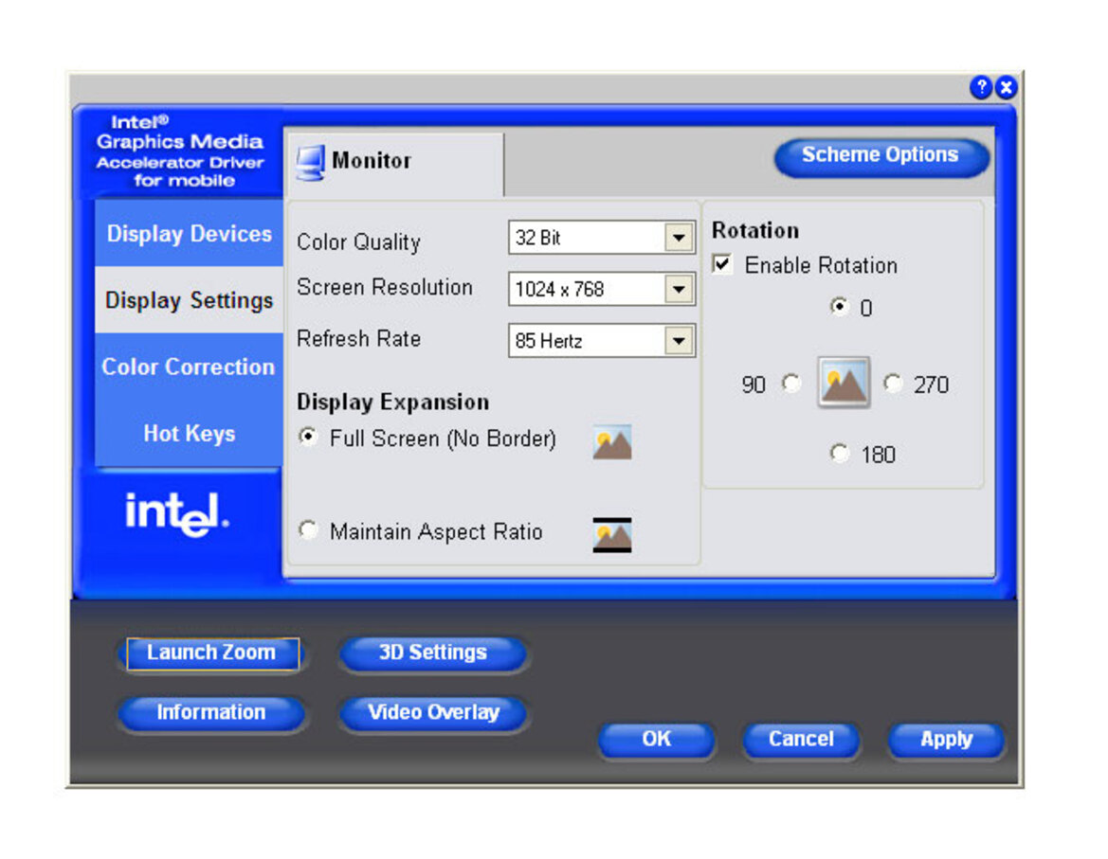Click the Display Expansion heading text

[393, 403]
